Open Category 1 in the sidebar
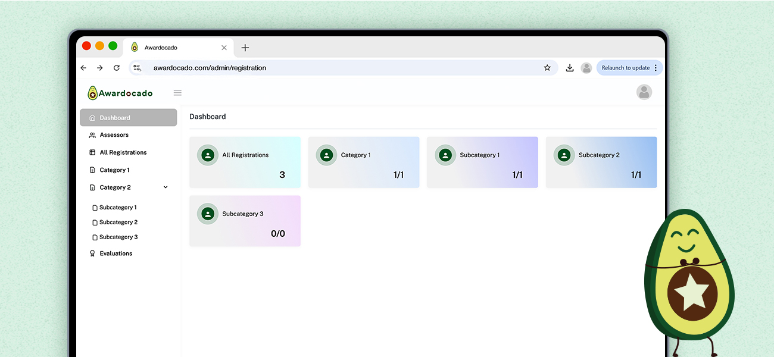The width and height of the screenshot is (774, 357). 114,170
